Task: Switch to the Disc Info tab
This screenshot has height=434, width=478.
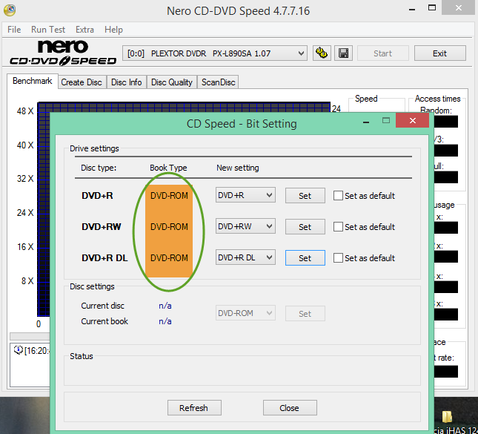Action: click(x=126, y=82)
